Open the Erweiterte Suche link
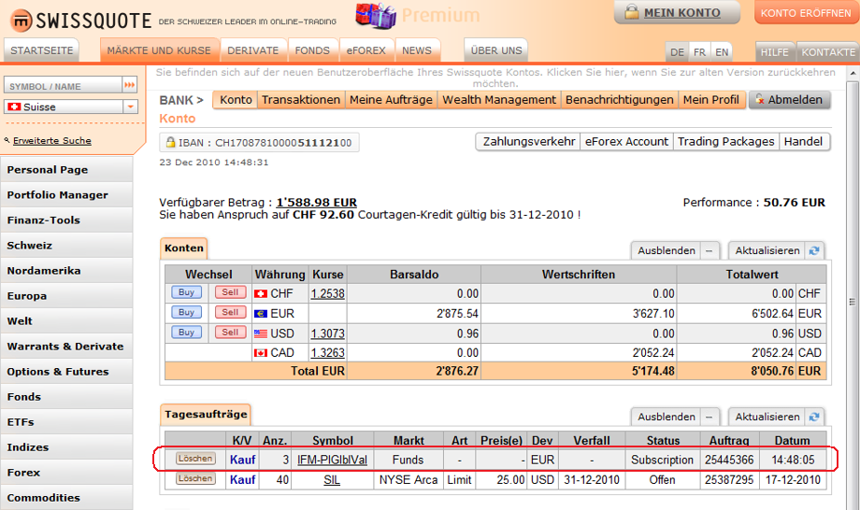The image size is (860, 510). click(52, 141)
